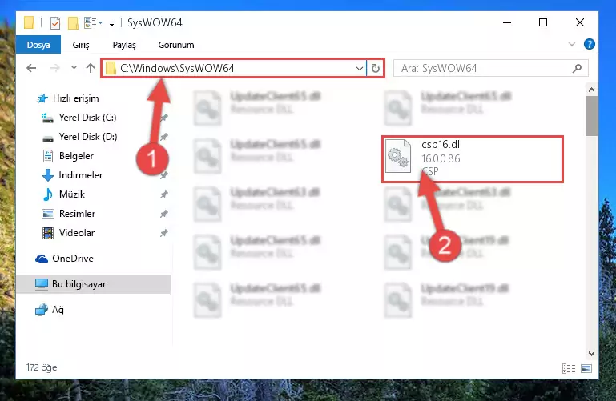Refresh the SysWOW64 folder view
This screenshot has height=401, width=616.
376,69
